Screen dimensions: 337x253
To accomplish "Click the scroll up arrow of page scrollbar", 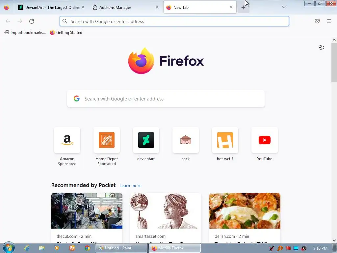I will point(334,40).
